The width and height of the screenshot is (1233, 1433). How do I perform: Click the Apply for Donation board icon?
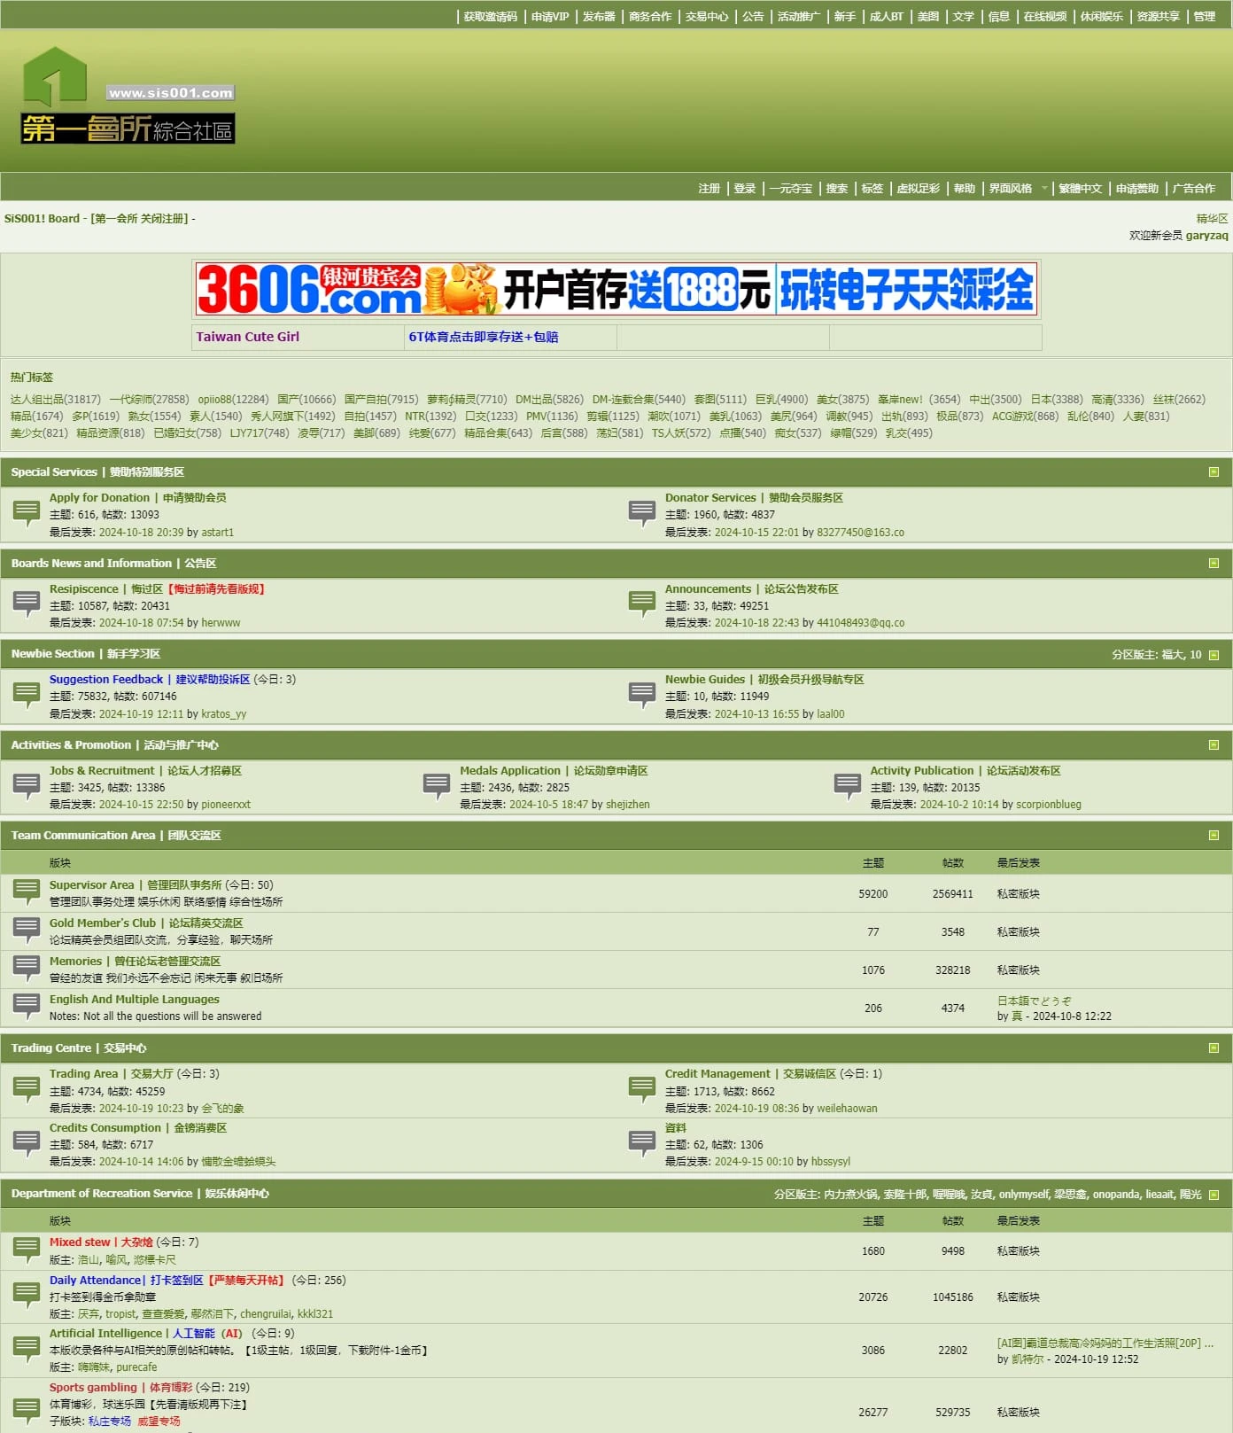[27, 512]
